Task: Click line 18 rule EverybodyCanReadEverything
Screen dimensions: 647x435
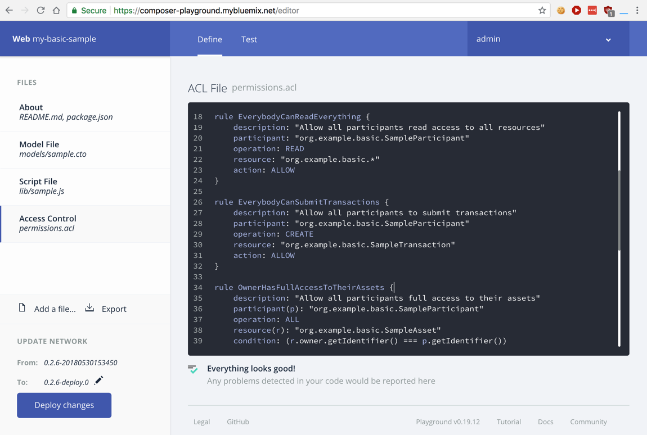Action: [x=292, y=117]
